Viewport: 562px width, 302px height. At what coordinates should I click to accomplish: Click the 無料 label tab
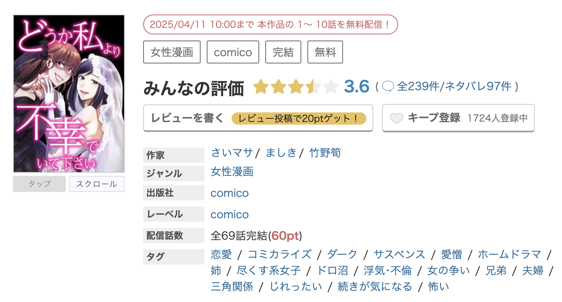(325, 52)
